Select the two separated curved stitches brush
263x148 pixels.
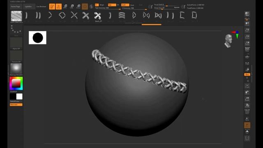point(170,16)
